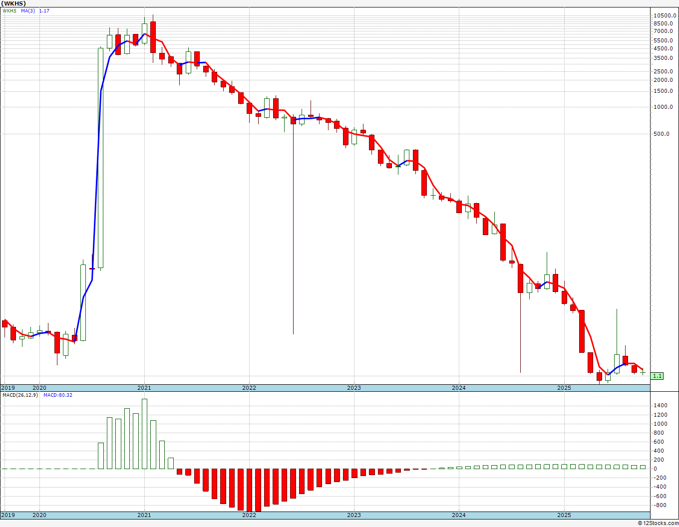Click the 7000.0 price axis label
679x527 pixels.
pos(664,31)
